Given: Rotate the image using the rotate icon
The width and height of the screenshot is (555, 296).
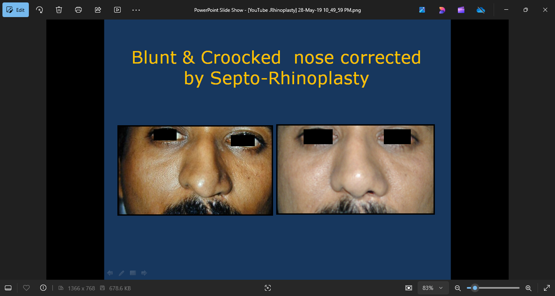Looking at the screenshot, I should [39, 10].
